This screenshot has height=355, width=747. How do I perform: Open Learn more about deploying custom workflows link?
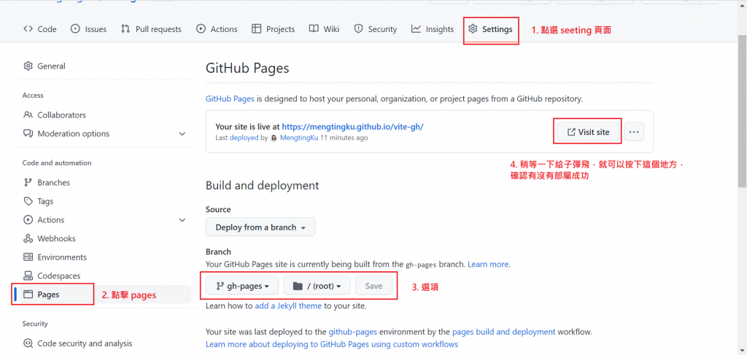coord(332,344)
